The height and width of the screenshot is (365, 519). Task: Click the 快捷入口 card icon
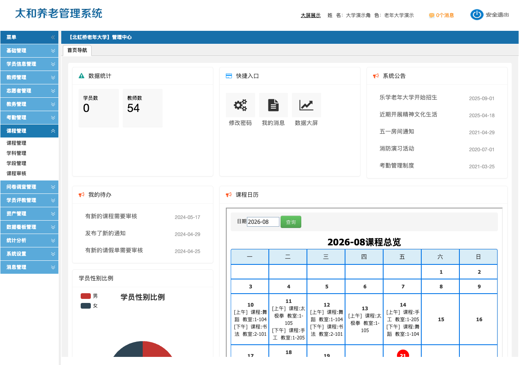229,76
